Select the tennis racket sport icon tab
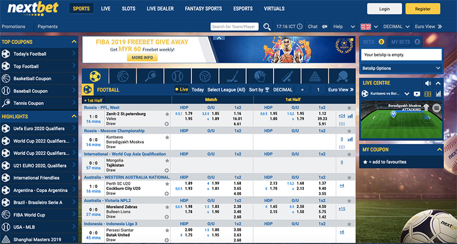 (x=150, y=76)
